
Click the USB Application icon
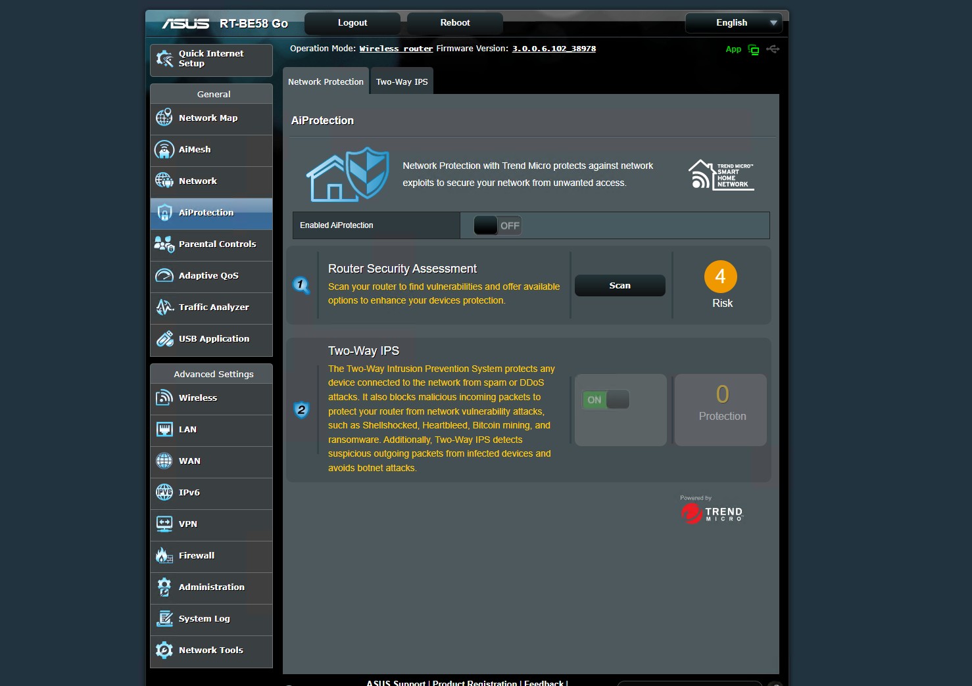[x=164, y=338]
